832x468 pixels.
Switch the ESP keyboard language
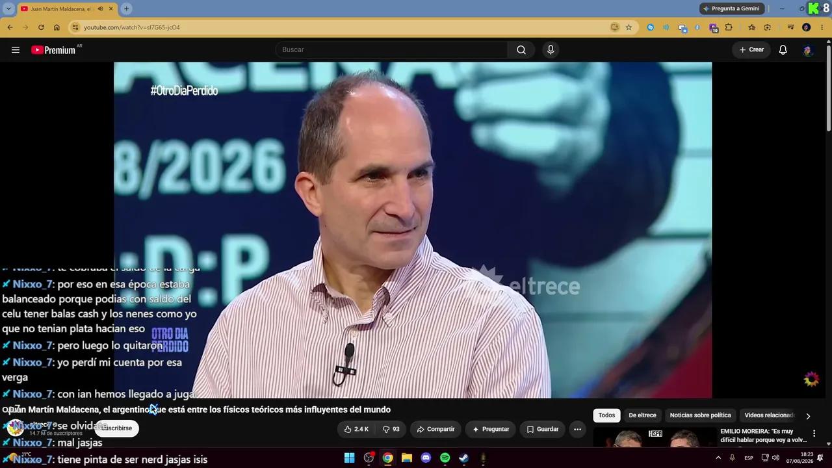click(749, 458)
